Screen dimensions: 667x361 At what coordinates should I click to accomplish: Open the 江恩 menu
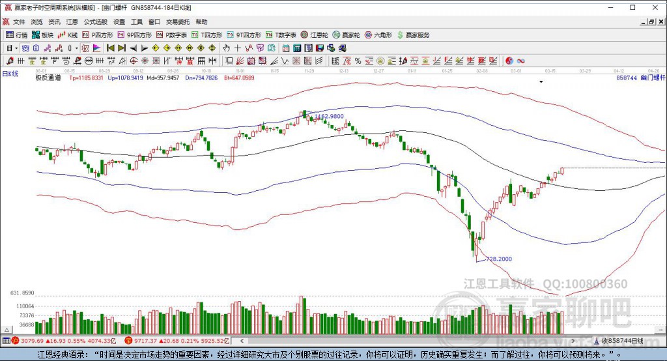point(72,22)
